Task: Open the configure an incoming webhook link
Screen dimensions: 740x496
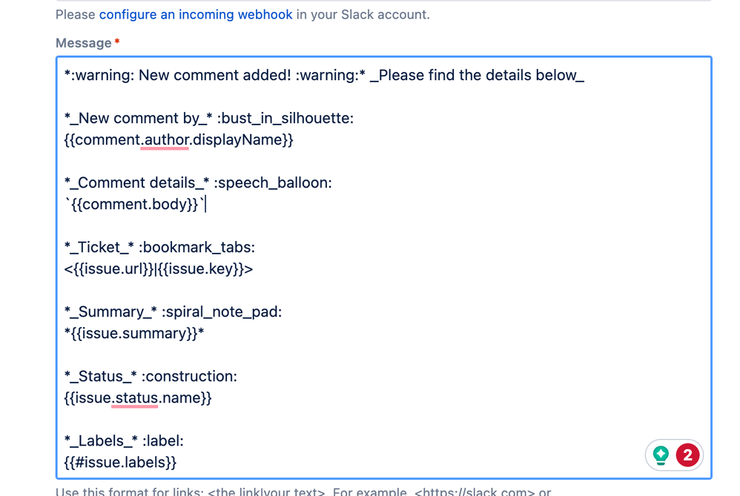Action: [x=195, y=14]
